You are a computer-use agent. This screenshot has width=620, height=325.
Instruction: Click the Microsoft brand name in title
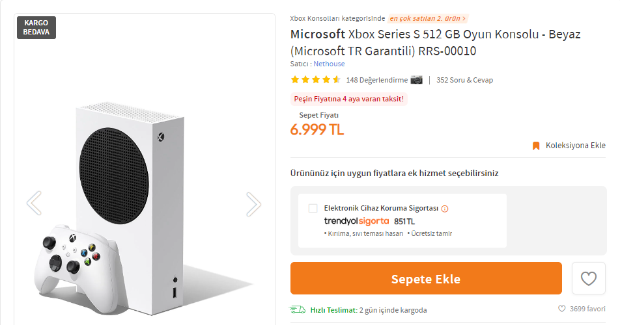point(317,34)
